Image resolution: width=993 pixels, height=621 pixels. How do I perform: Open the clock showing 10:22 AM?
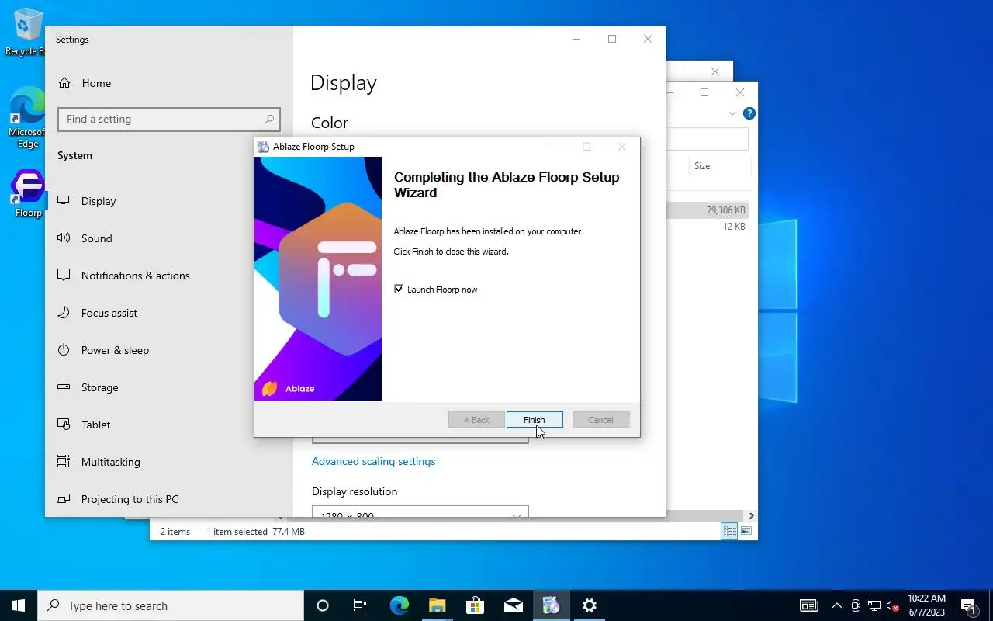[x=927, y=605]
